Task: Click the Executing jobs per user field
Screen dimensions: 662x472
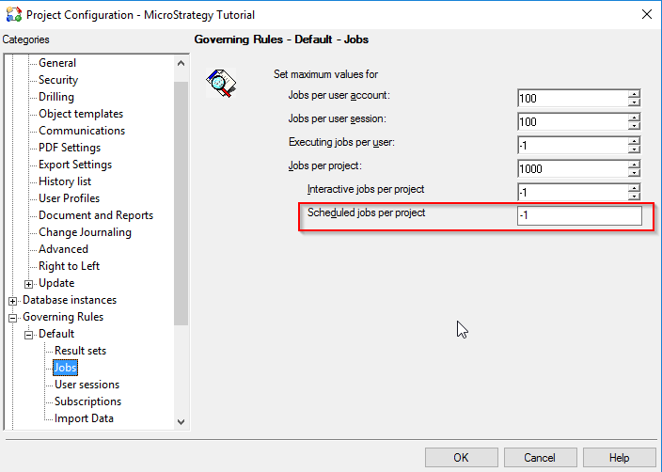Action: point(573,145)
